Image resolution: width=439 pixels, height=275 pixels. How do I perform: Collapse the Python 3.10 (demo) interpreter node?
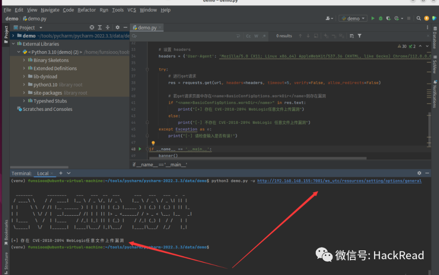pyautogui.click(x=18, y=52)
